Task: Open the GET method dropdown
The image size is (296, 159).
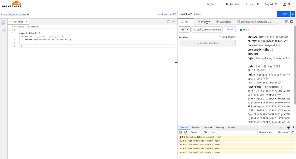Action: pos(184,30)
